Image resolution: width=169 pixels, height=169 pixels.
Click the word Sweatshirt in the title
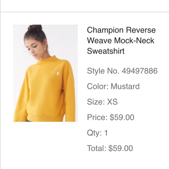tap(106, 51)
